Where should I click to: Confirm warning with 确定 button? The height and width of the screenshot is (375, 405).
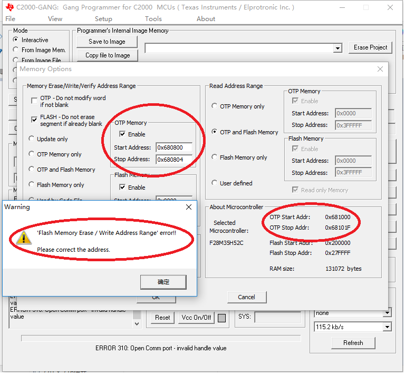click(x=163, y=282)
